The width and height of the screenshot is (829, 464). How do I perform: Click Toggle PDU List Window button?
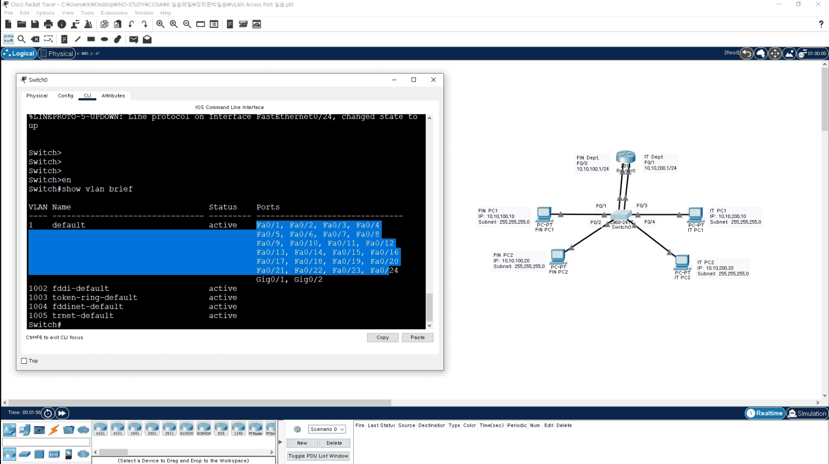point(318,456)
